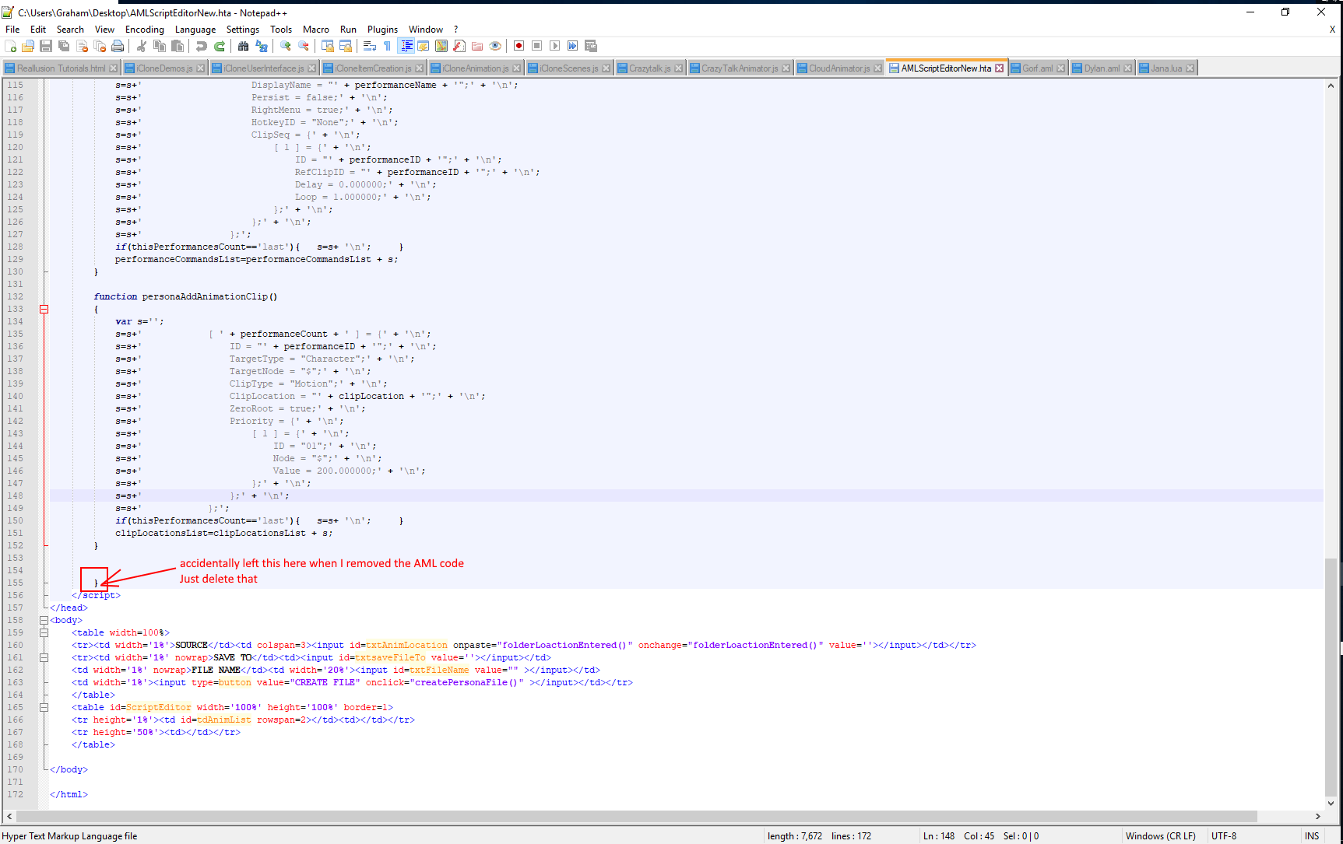Viewport: 1343px width, 844px height.
Task: Click the macro Playback icon
Action: click(x=554, y=47)
